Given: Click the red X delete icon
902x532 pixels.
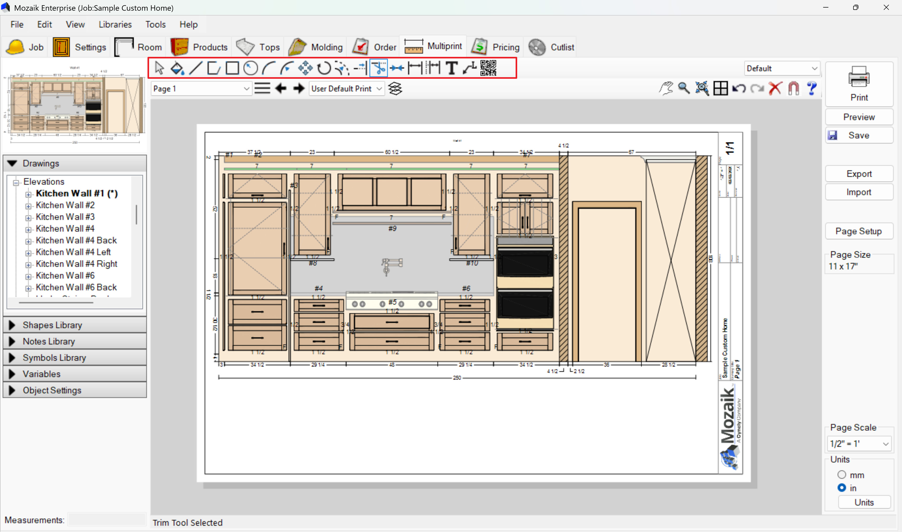Looking at the screenshot, I should pos(775,88).
